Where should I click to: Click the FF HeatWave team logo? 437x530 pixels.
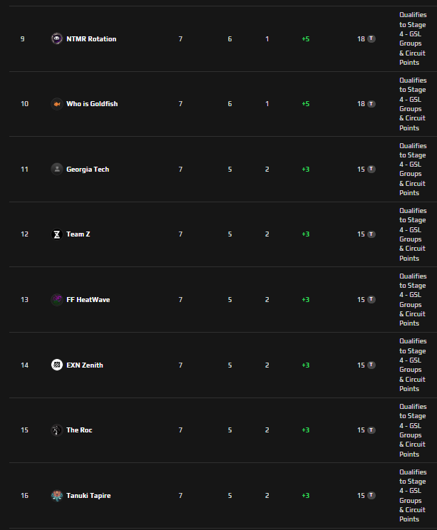tap(57, 299)
